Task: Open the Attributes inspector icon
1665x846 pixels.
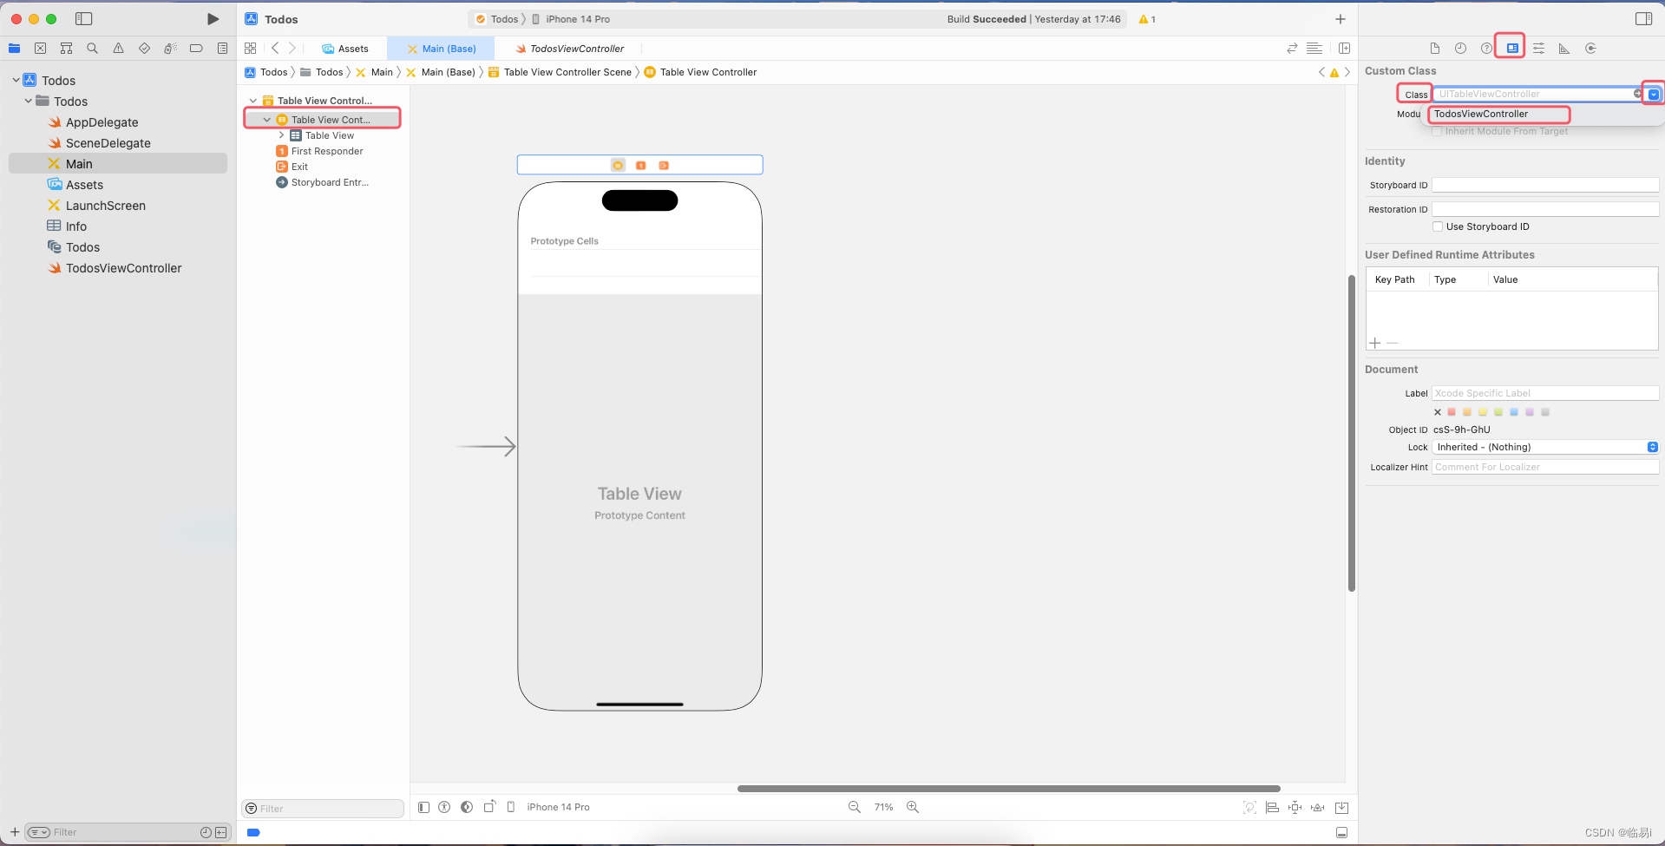Action: [1538, 49]
